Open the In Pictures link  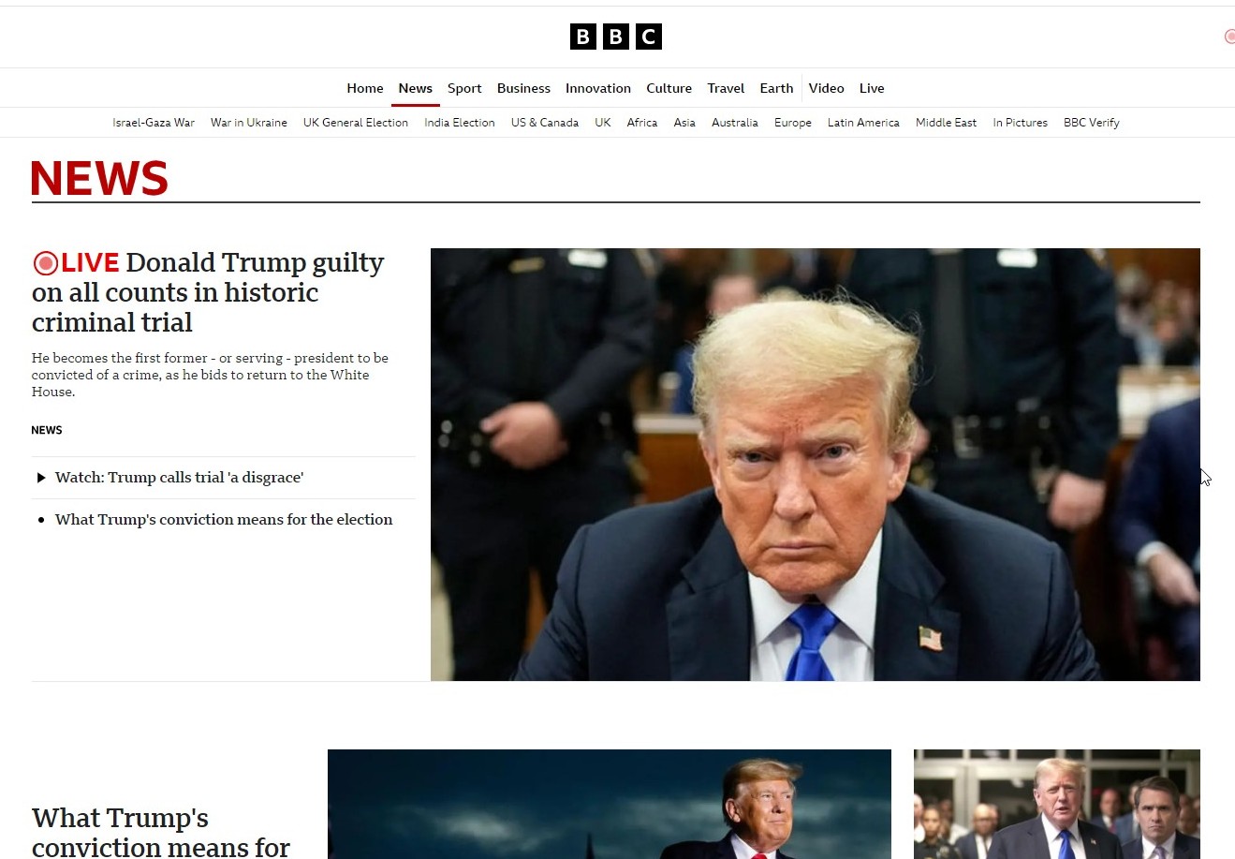[x=1020, y=123]
